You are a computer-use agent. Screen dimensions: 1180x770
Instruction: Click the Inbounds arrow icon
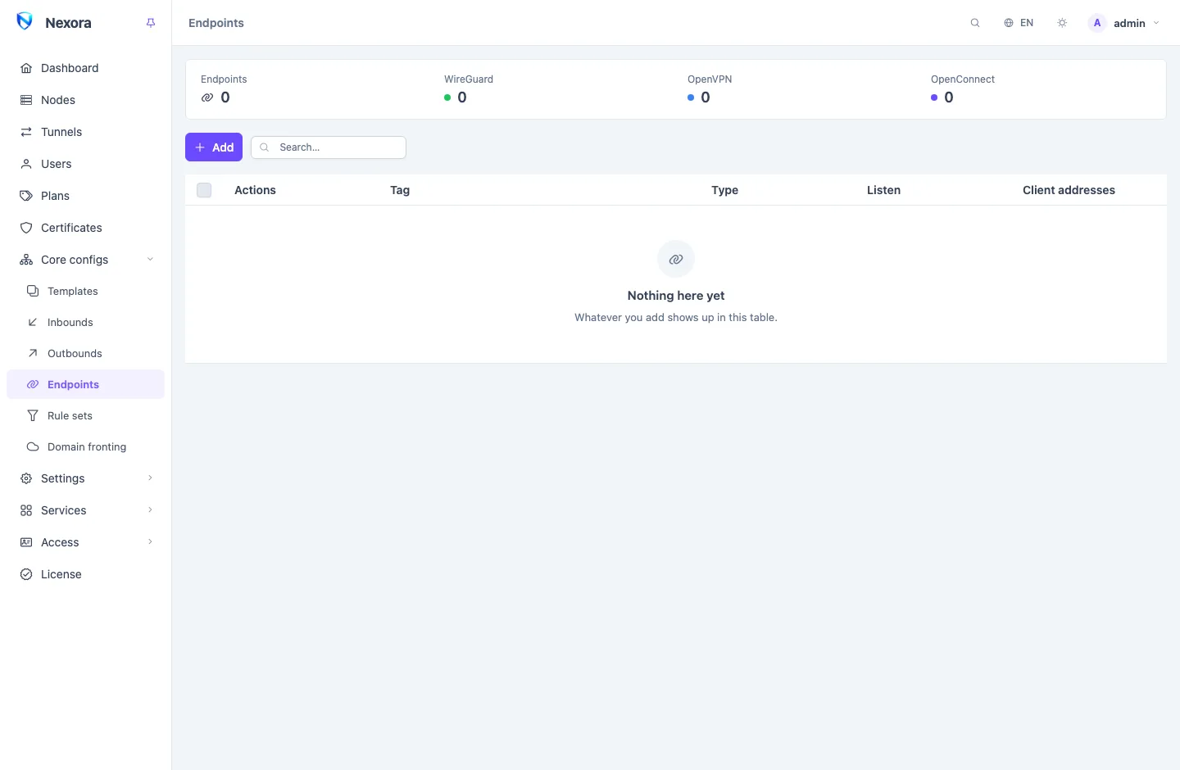pyautogui.click(x=33, y=322)
